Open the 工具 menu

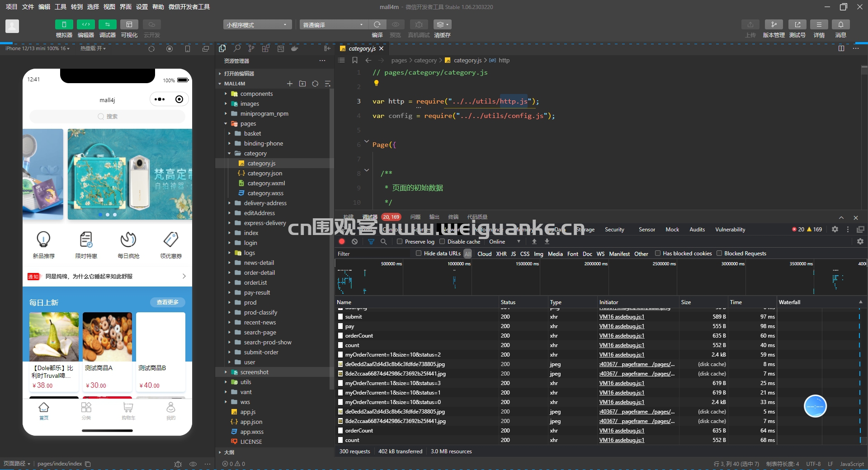pos(61,7)
